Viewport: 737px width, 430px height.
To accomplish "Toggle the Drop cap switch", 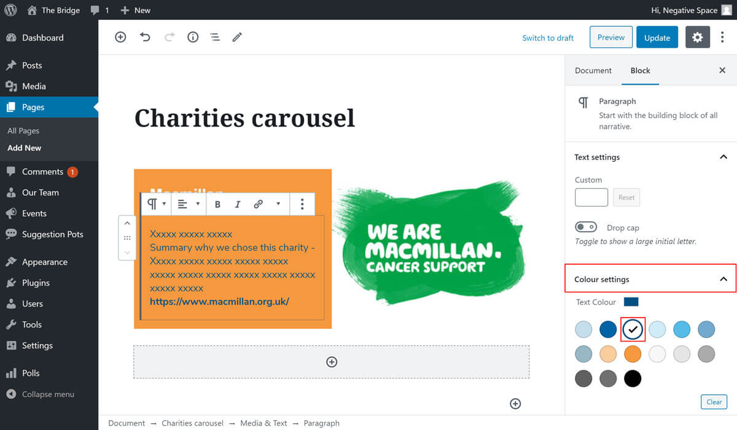I will pos(586,227).
